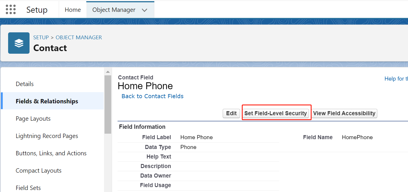408x192 pixels.
Task: Click the Contact object layers icon
Action: tap(19, 43)
